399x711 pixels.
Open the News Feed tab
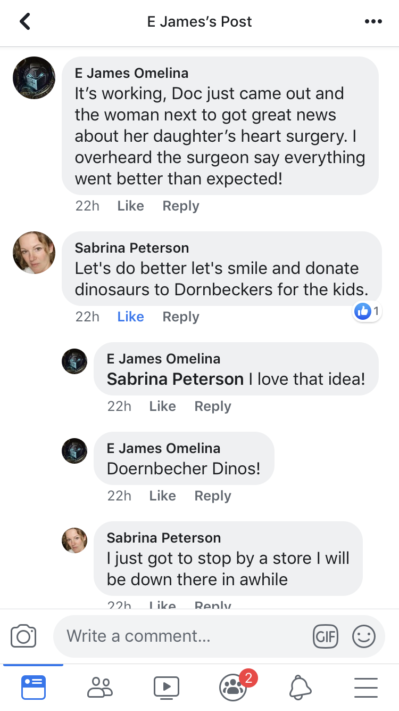coord(34,687)
